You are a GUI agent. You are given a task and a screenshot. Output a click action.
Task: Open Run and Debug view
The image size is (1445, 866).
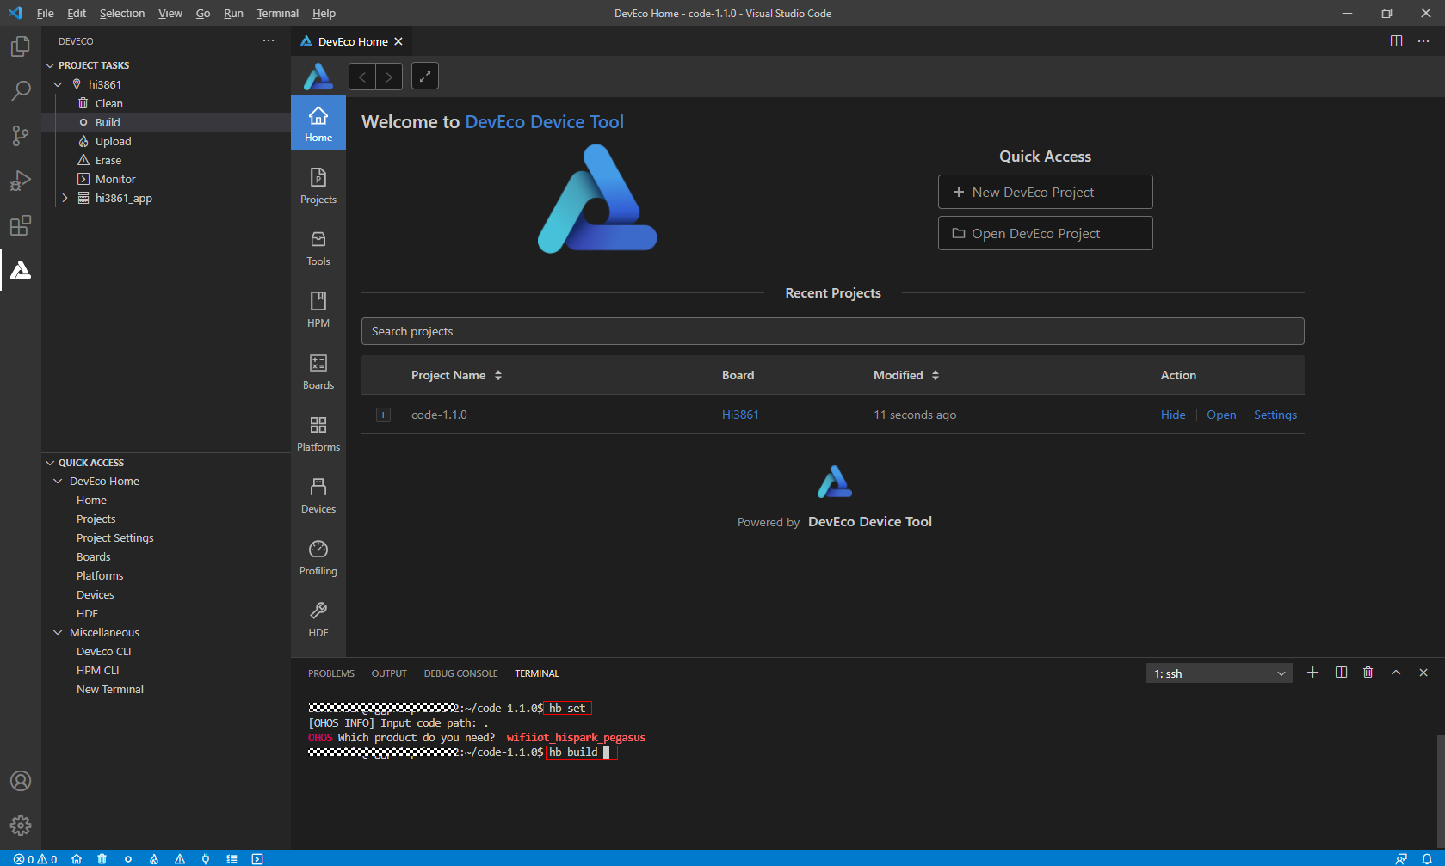click(x=21, y=181)
